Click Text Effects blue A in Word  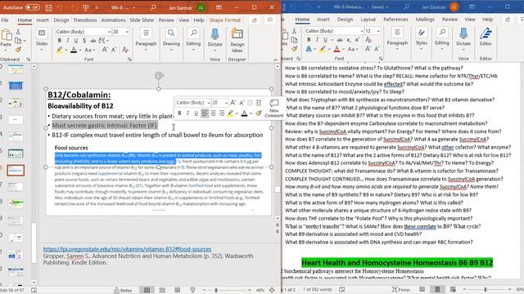point(309,49)
